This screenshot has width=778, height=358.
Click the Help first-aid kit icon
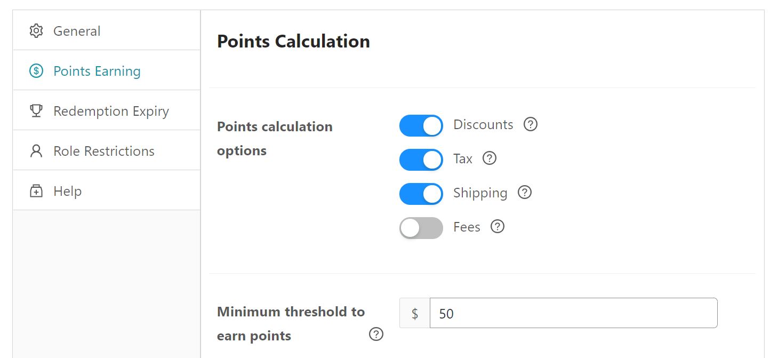tap(36, 191)
